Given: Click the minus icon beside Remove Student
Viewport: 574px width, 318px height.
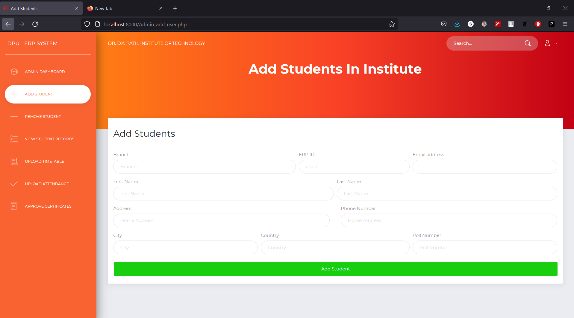Looking at the screenshot, I should [14, 116].
